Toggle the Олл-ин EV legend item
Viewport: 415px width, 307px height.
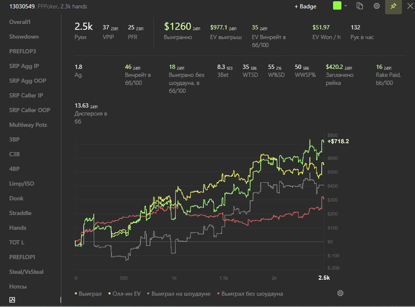click(124, 293)
